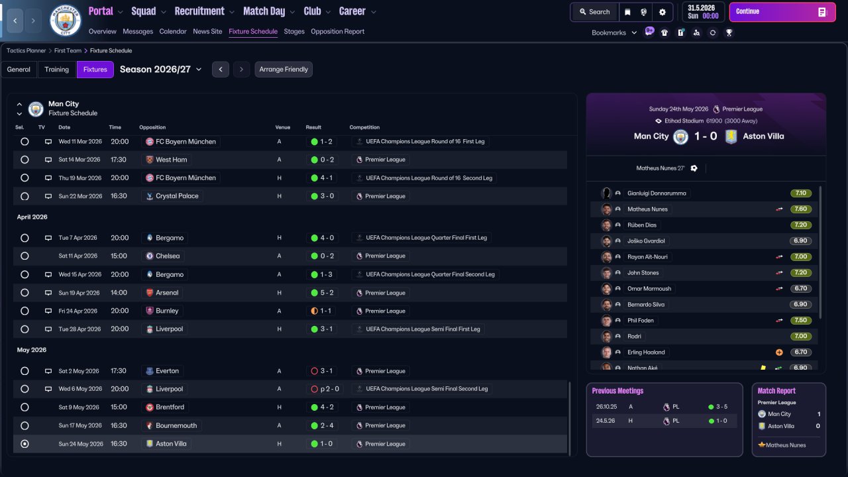The width and height of the screenshot is (848, 477).
Task: Click the injury icon on Erling Haaland row
Action: pos(780,352)
